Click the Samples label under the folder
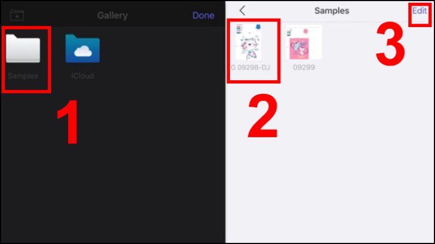The image size is (435, 244). 23,76
